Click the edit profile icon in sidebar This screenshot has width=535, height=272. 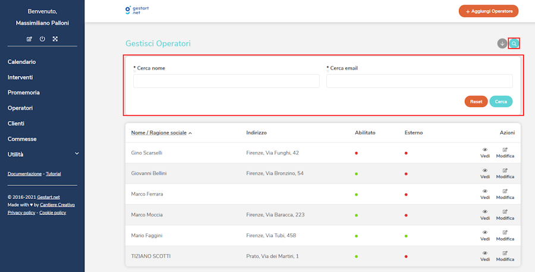30,39
